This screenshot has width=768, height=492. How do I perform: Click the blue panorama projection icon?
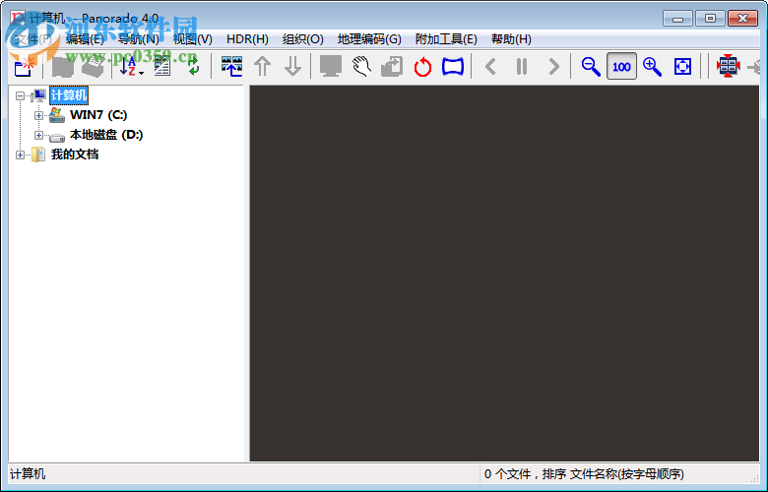tap(453, 67)
